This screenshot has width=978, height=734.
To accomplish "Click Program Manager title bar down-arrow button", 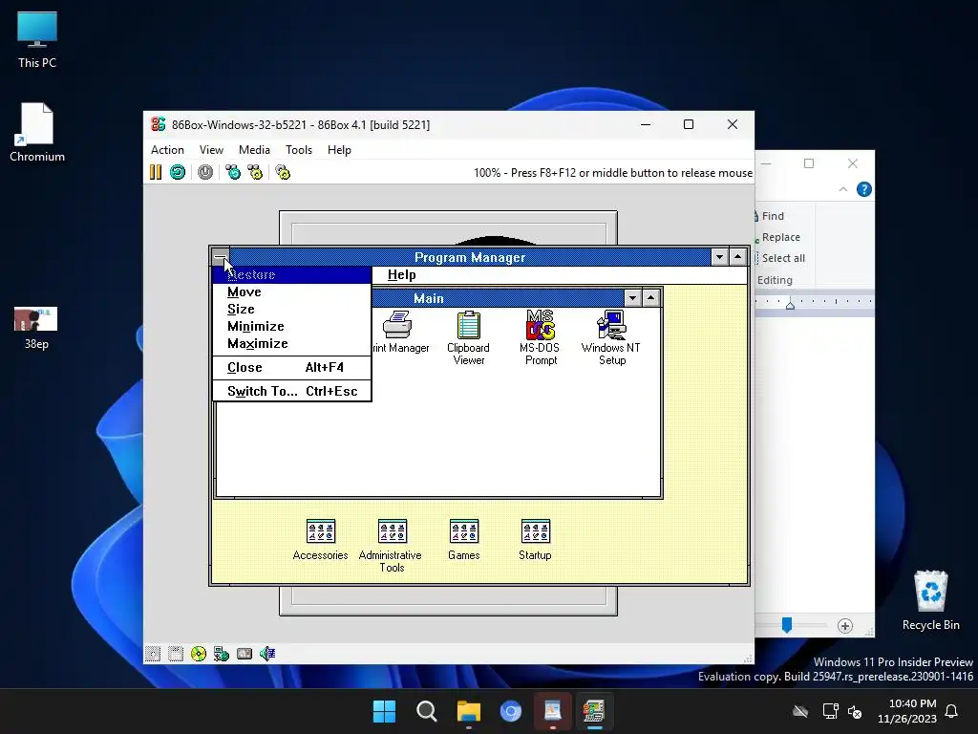I will pyautogui.click(x=720, y=256).
